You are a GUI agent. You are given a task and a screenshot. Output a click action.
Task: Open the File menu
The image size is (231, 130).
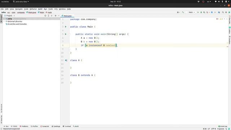[2, 9]
